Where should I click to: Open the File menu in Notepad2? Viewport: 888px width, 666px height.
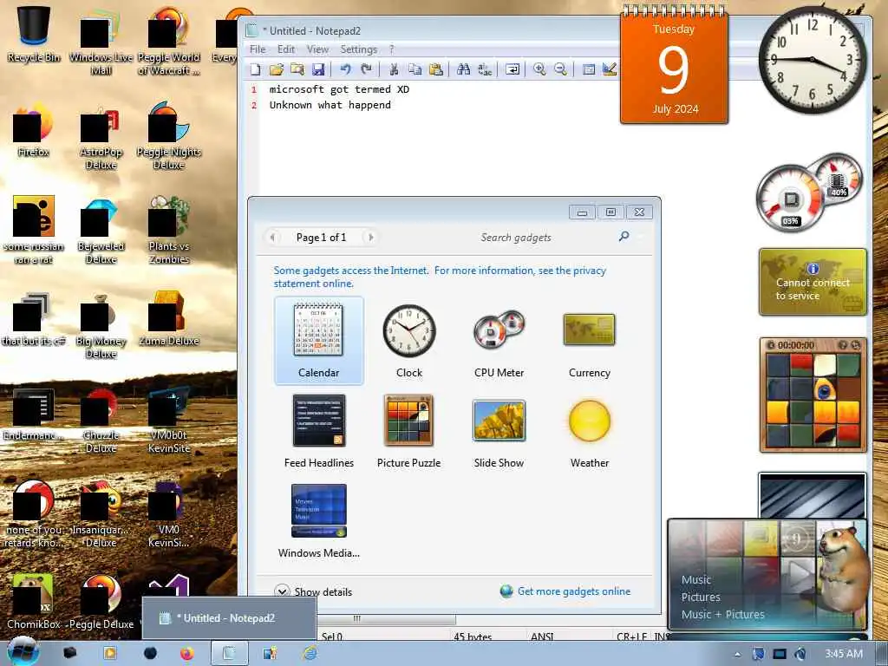coord(258,49)
